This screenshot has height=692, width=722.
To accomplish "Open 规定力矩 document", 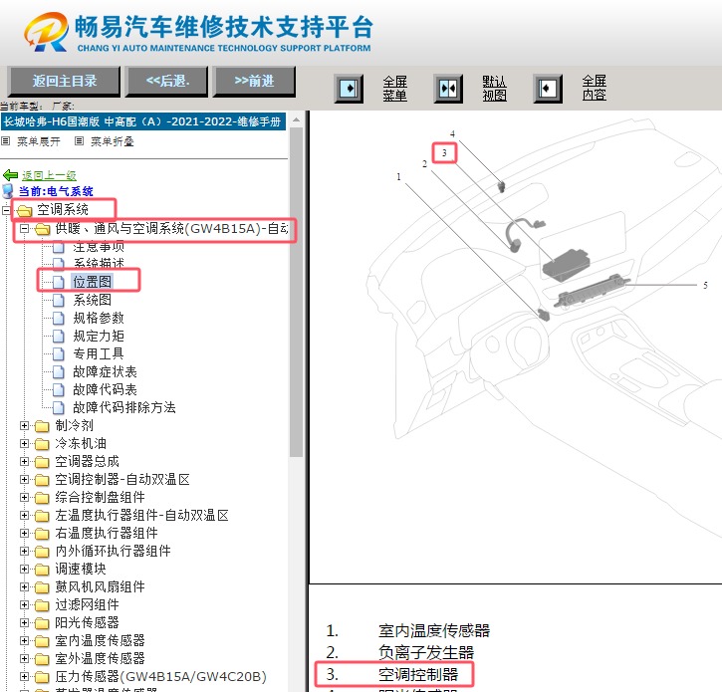I will [x=99, y=337].
